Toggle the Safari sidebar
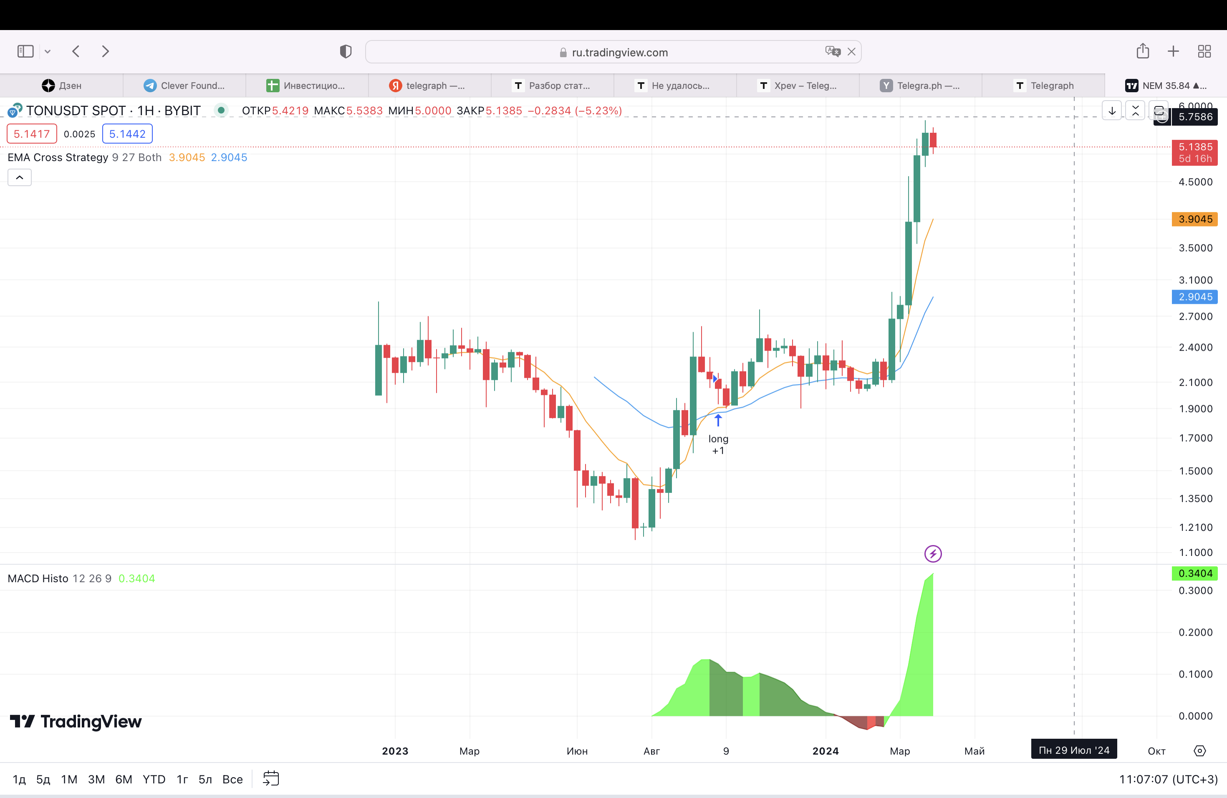 click(25, 51)
